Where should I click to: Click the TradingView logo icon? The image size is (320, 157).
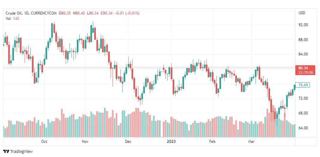(6, 152)
